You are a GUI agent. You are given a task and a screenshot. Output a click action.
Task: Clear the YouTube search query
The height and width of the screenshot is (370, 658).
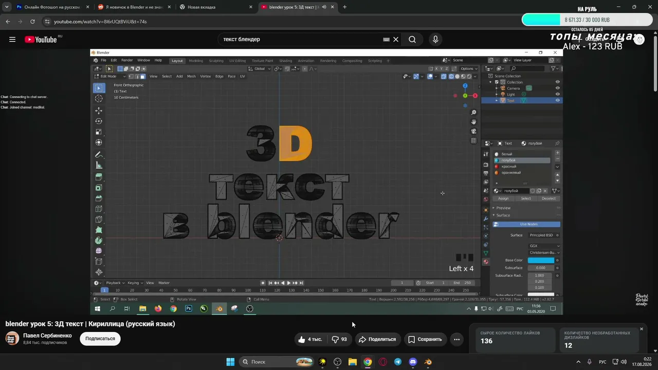(x=396, y=40)
